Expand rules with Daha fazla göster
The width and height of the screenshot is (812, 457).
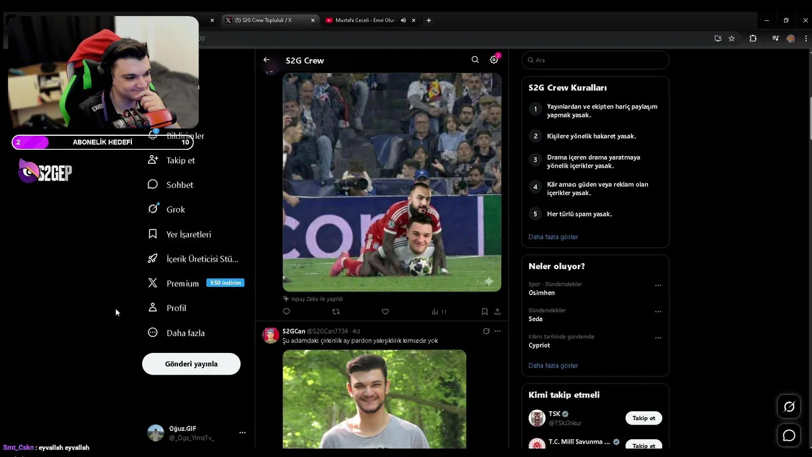(553, 237)
